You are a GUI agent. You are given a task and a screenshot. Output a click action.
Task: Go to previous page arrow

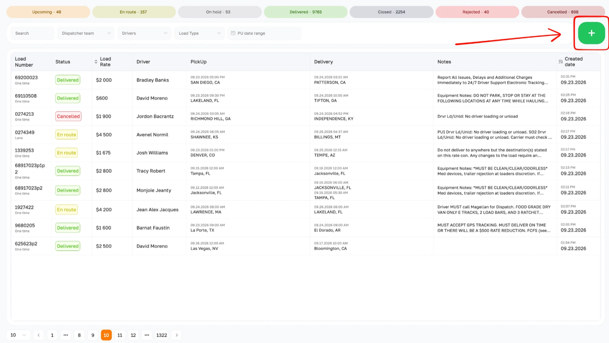tap(38, 335)
